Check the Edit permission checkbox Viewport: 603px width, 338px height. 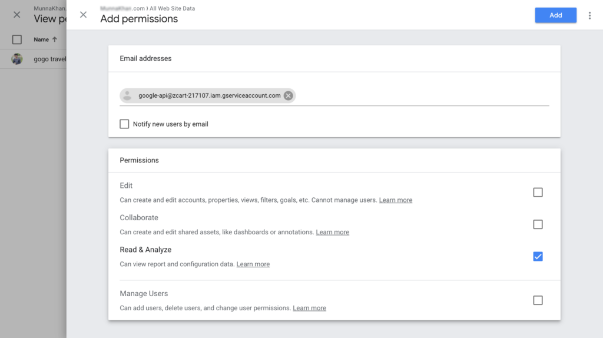538,193
